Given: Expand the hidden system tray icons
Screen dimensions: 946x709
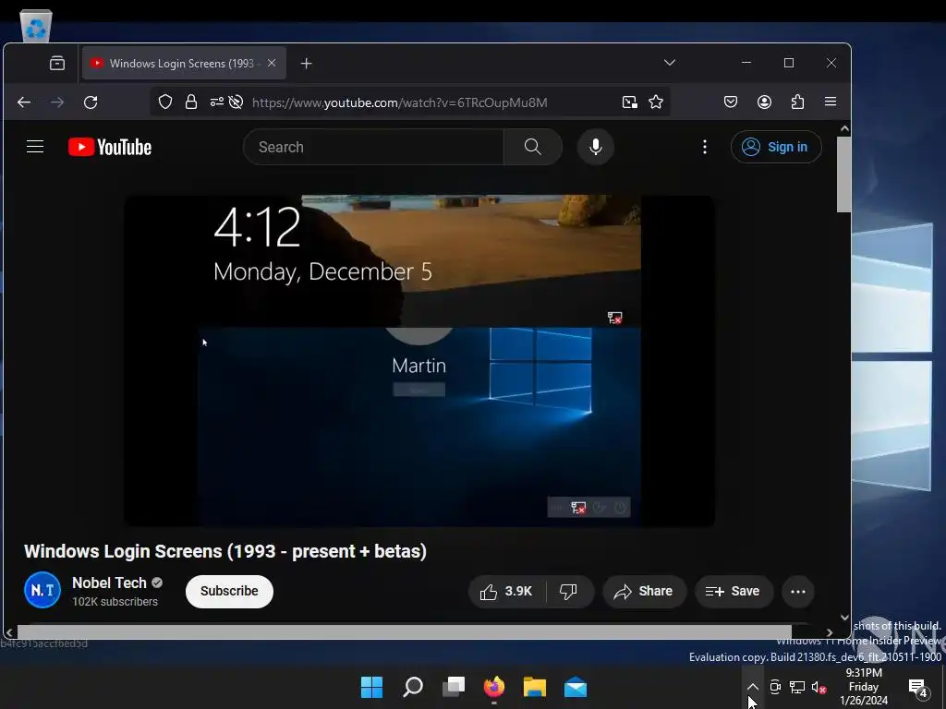Looking at the screenshot, I should (752, 687).
